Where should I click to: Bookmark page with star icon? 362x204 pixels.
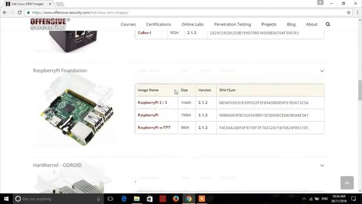click(348, 12)
